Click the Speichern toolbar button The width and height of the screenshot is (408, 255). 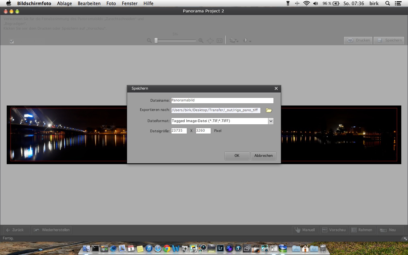tap(389, 40)
